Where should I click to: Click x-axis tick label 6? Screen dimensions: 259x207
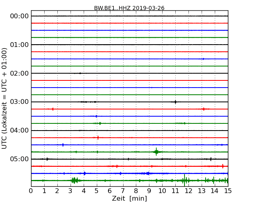(110, 191)
